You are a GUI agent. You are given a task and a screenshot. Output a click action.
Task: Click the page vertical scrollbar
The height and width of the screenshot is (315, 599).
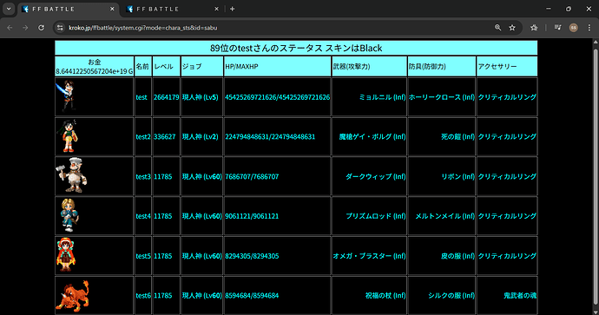(x=596, y=175)
